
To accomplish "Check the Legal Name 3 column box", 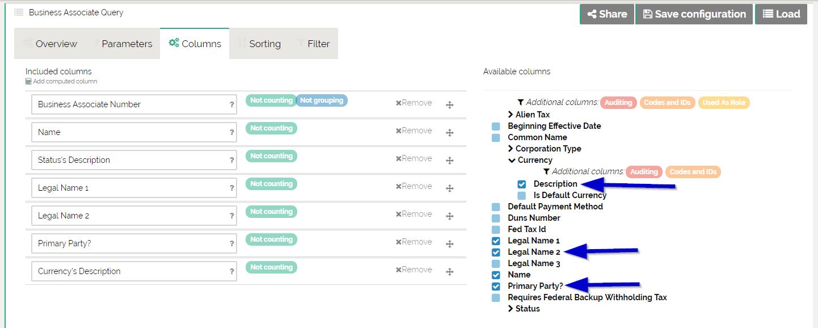I will (496, 263).
